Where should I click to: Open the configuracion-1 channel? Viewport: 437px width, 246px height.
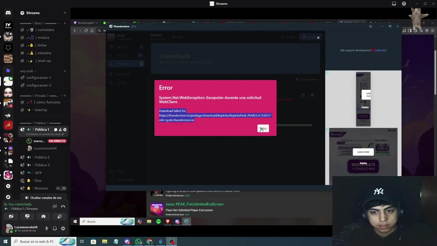pos(43,78)
